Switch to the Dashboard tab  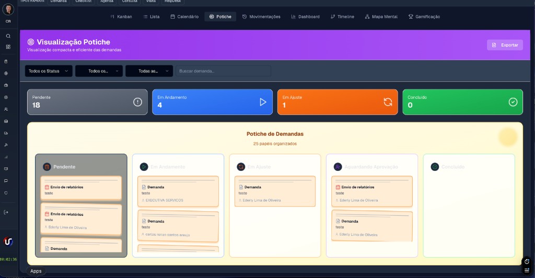pyautogui.click(x=305, y=17)
